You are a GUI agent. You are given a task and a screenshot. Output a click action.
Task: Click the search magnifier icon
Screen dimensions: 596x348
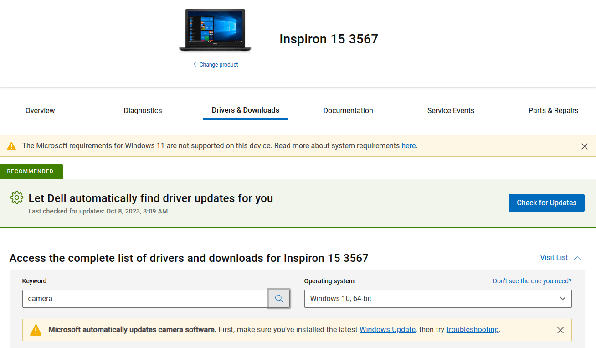click(279, 298)
